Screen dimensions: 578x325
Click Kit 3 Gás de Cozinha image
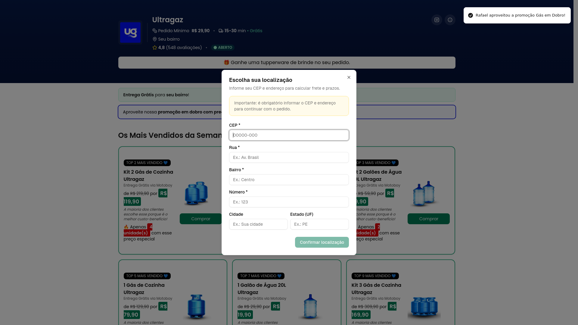[424, 306]
